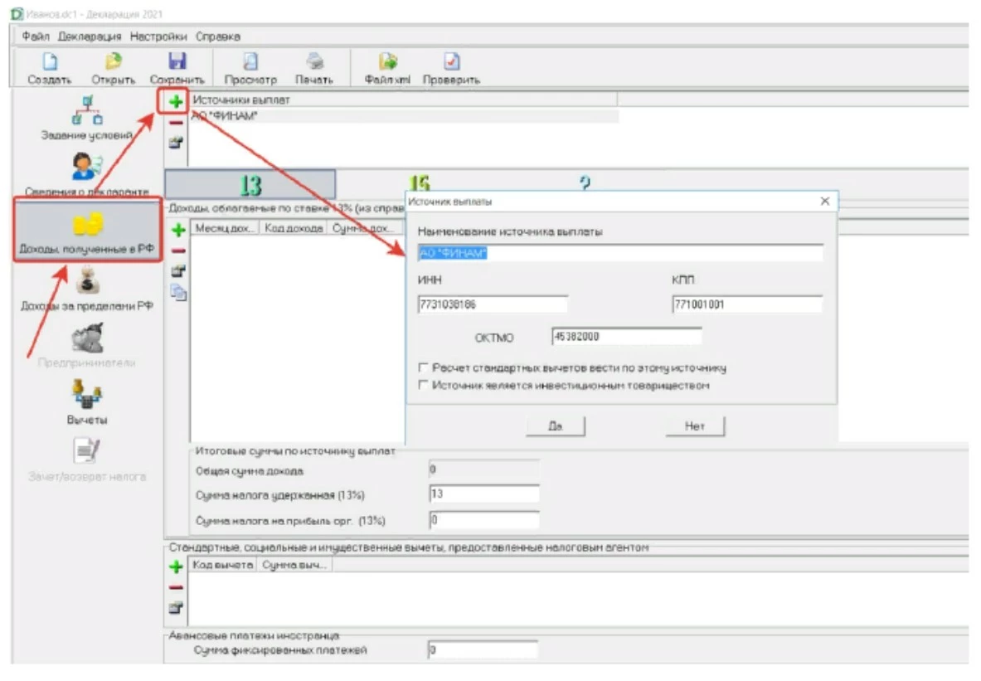This screenshot has height=681, width=981.
Task: Open the Файл menu
Action: click(x=36, y=36)
